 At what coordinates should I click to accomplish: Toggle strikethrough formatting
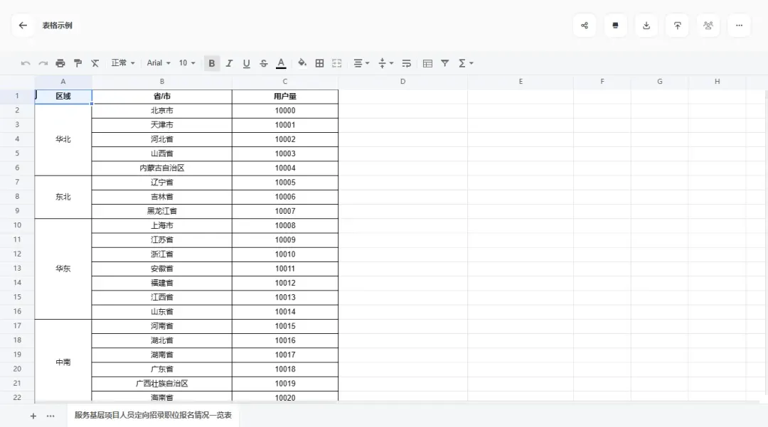point(264,63)
